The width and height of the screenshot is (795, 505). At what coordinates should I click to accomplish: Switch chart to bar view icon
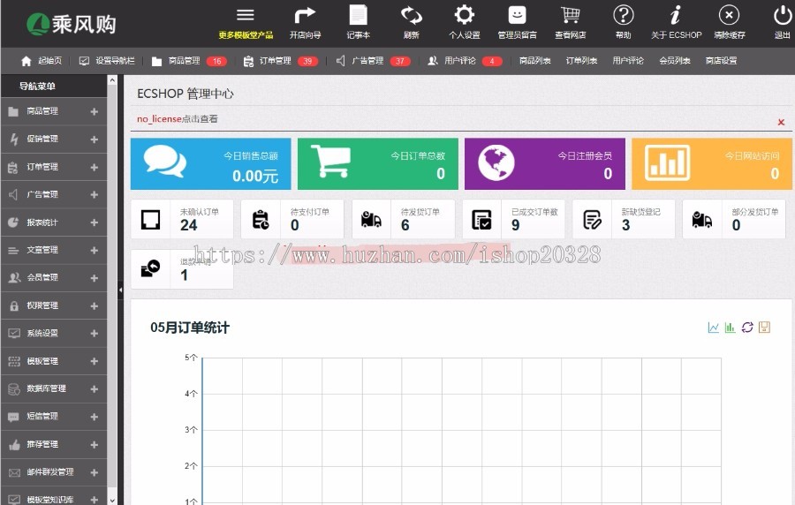731,328
